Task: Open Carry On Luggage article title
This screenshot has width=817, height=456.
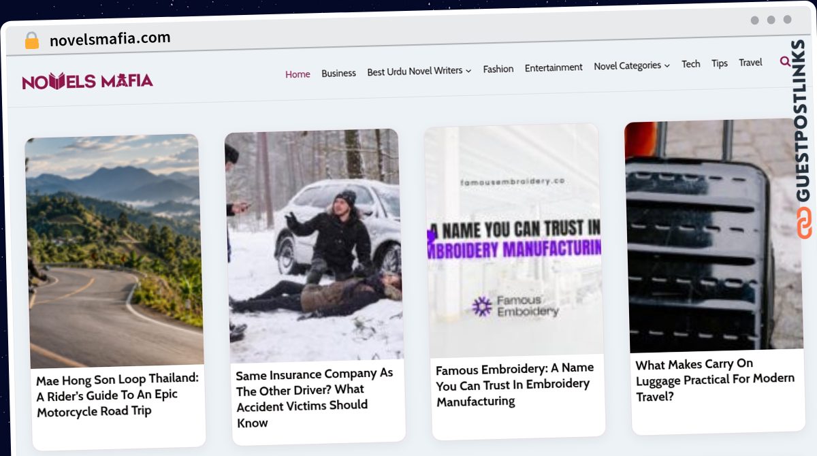Action: [715, 380]
